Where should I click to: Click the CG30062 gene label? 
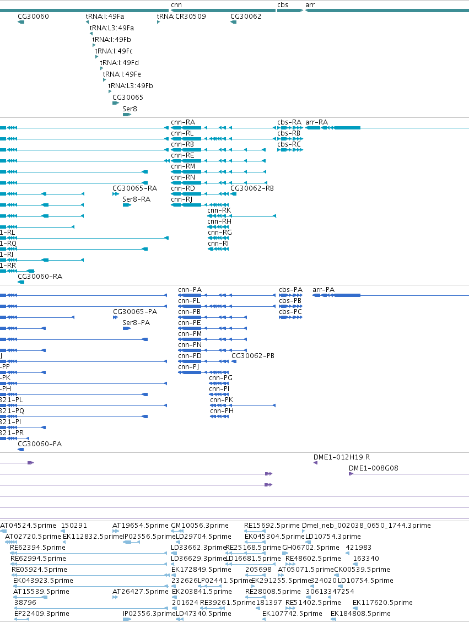click(246, 17)
